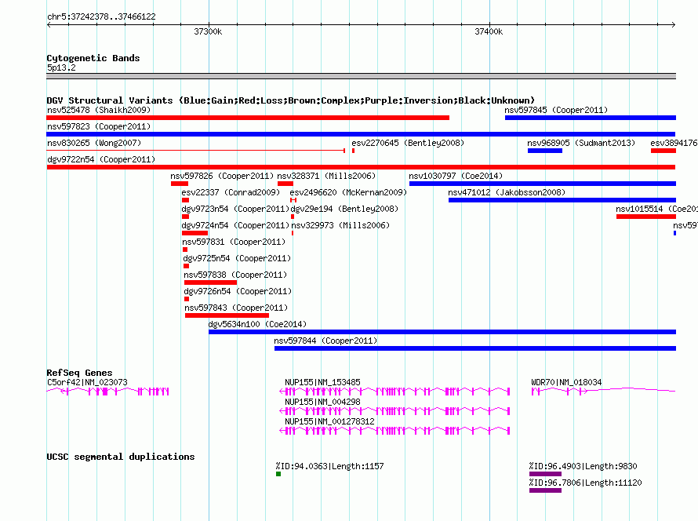Viewport: 698px width, 521px height.
Task: Open the RefSeq Genes track title
Action: [x=79, y=373]
